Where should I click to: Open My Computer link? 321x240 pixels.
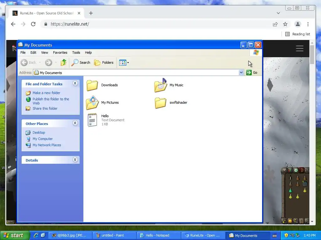[x=43, y=139]
